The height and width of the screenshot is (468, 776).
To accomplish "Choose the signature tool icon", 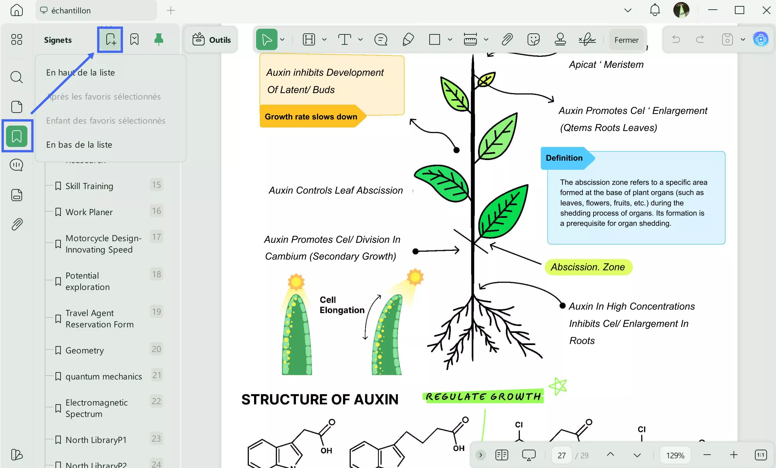I will pyautogui.click(x=587, y=40).
